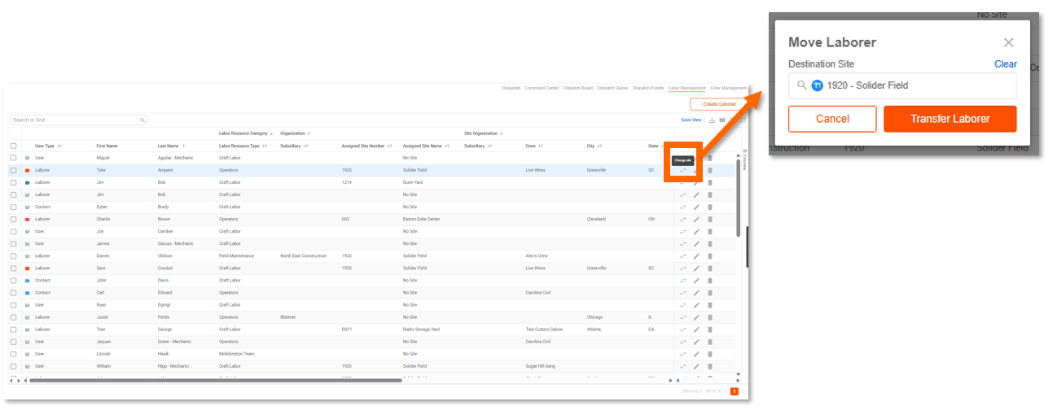Image resolution: width=1057 pixels, height=419 pixels.
Task: Edit the Dylan Brady contact row
Action: (696, 207)
